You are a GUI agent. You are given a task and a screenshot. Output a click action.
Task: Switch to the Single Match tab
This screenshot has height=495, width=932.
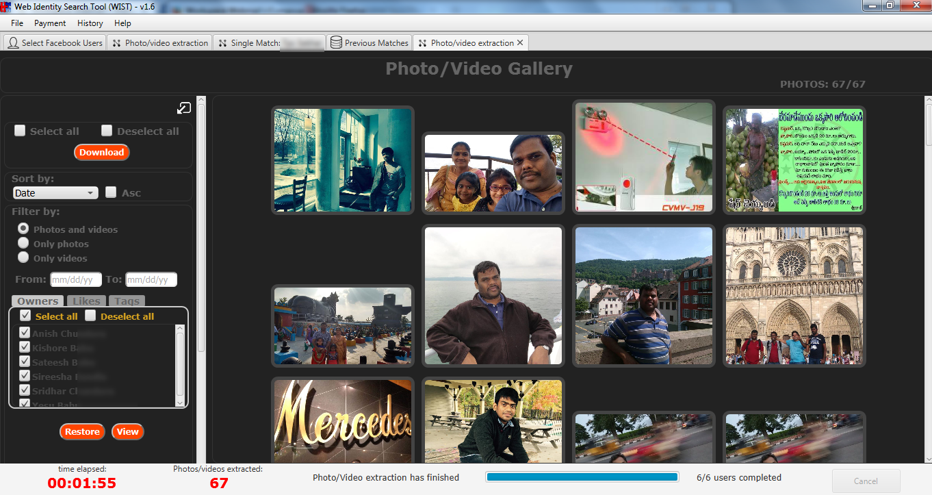point(270,42)
